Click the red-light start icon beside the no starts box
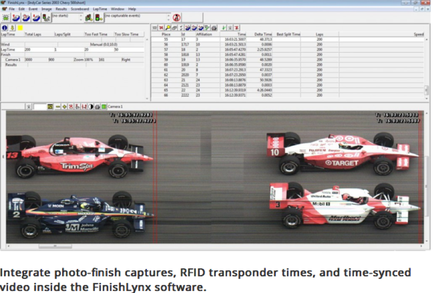Image resolution: width=434 pixels, height=293 pixels. point(46,18)
